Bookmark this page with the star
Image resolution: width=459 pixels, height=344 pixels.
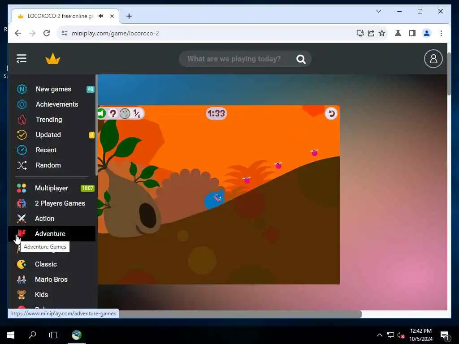click(382, 33)
